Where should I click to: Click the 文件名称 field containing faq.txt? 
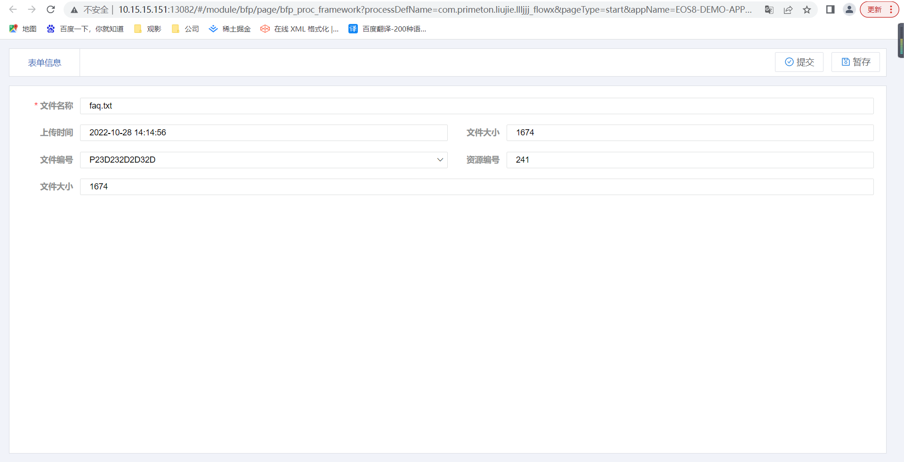pyautogui.click(x=476, y=106)
